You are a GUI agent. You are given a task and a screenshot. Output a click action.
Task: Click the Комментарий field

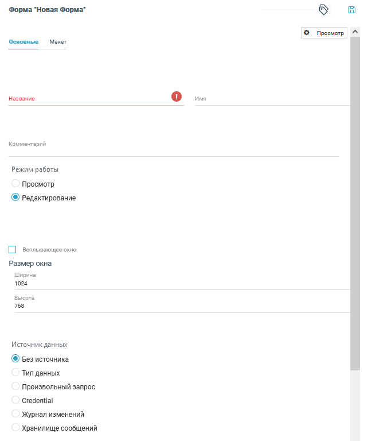pyautogui.click(x=172, y=148)
